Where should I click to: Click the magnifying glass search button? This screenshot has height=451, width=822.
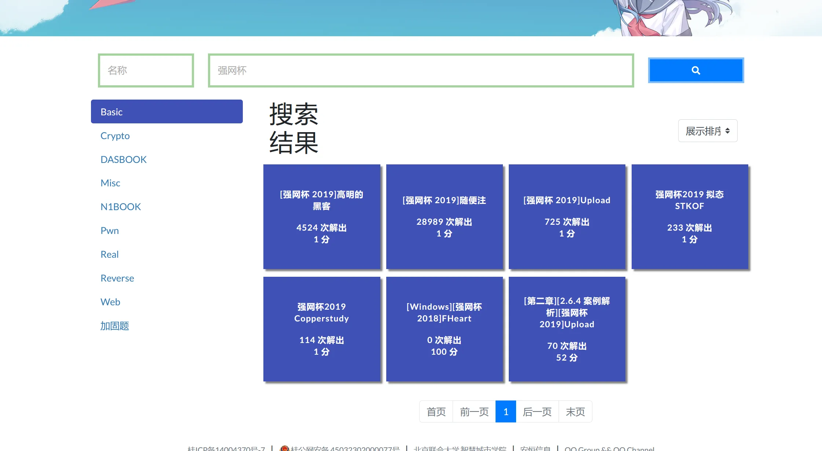696,70
